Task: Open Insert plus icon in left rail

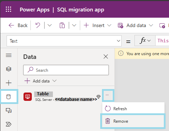Action: [x=9, y=83]
